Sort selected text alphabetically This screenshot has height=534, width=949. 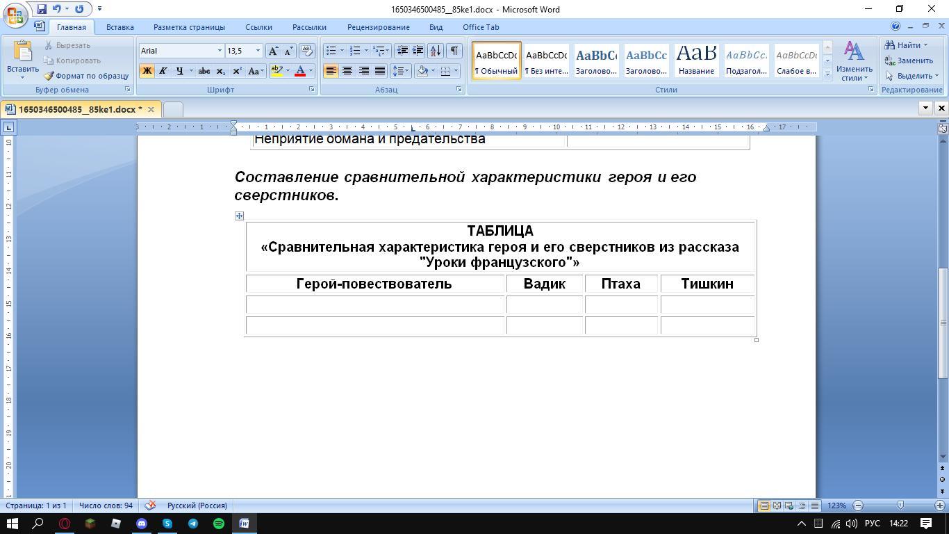pyautogui.click(x=436, y=51)
